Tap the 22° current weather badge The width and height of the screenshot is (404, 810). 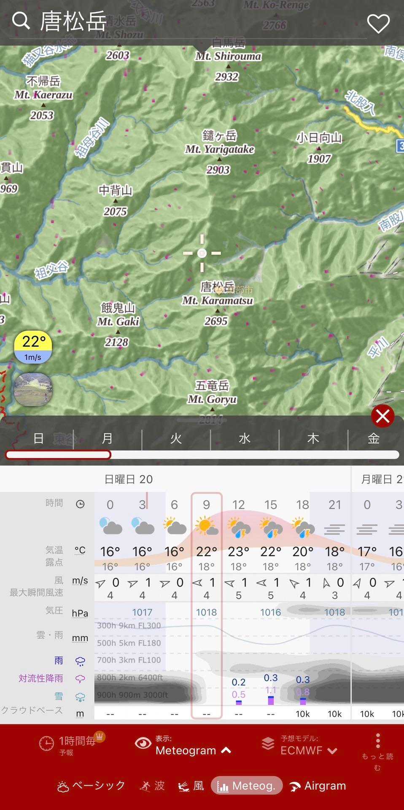pos(33,347)
